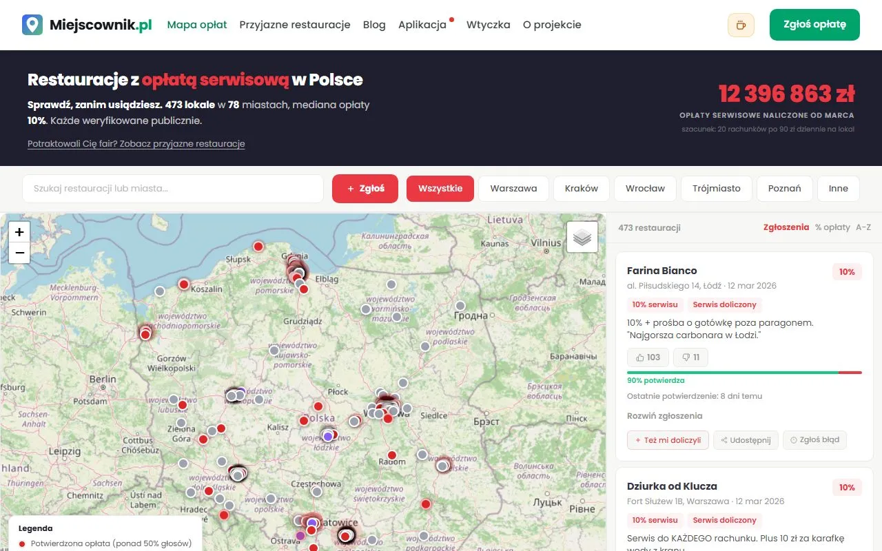This screenshot has height=551, width=882.
Task: Click the 90% potwierdza confirmation bar
Action: 744,373
